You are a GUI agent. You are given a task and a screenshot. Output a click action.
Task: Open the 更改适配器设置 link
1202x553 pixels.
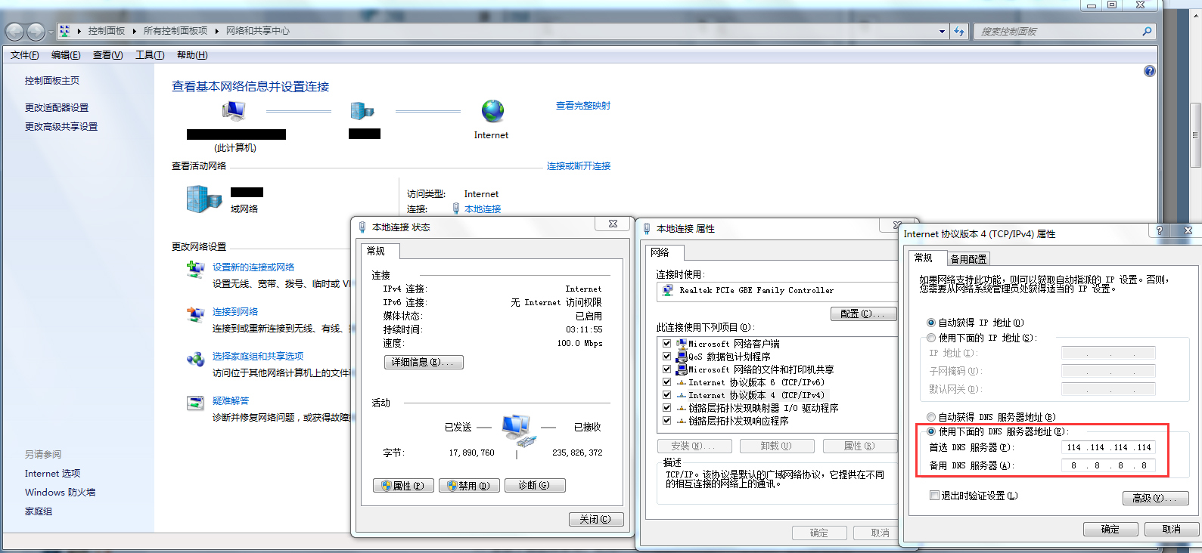point(57,107)
